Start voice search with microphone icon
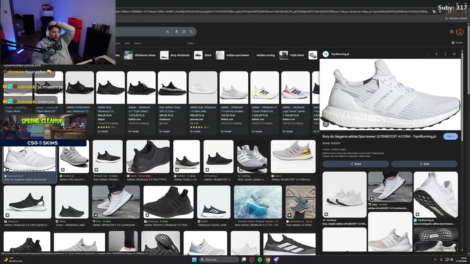 tap(177, 32)
